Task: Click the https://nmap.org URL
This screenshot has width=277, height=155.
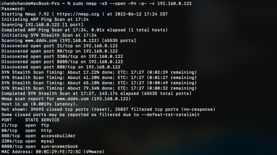Action: [78, 14]
